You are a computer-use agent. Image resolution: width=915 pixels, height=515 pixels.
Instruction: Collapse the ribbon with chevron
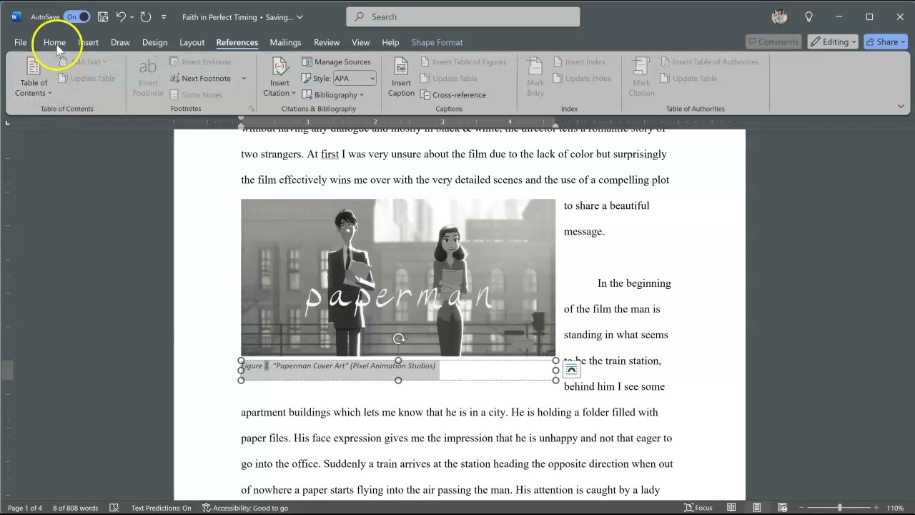click(x=901, y=107)
